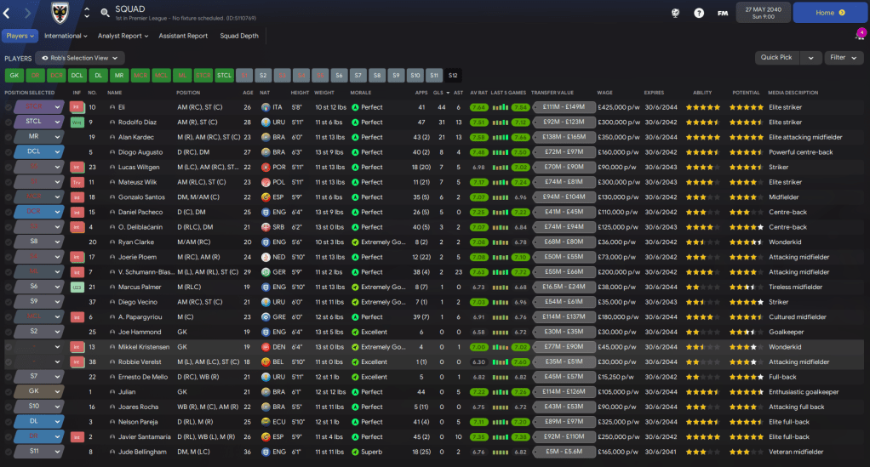
Task: Sort table by Transfer Value column header
Action: click(x=552, y=93)
